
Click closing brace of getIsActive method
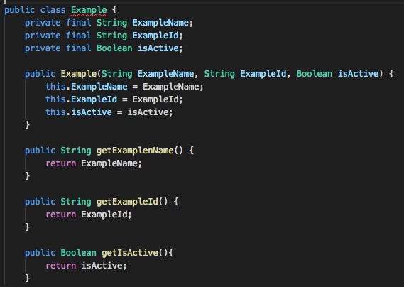[x=27, y=278]
